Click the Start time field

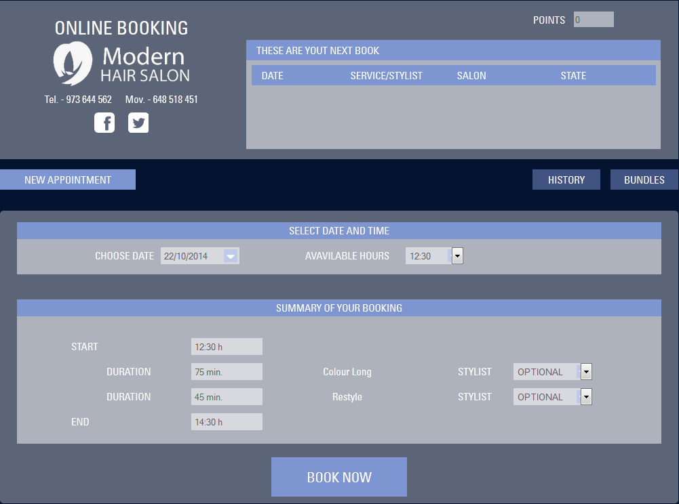point(227,347)
